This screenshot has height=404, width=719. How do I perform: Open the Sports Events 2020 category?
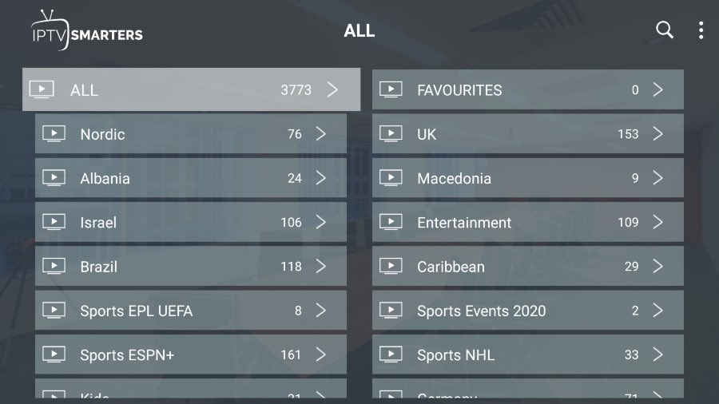[x=528, y=311]
